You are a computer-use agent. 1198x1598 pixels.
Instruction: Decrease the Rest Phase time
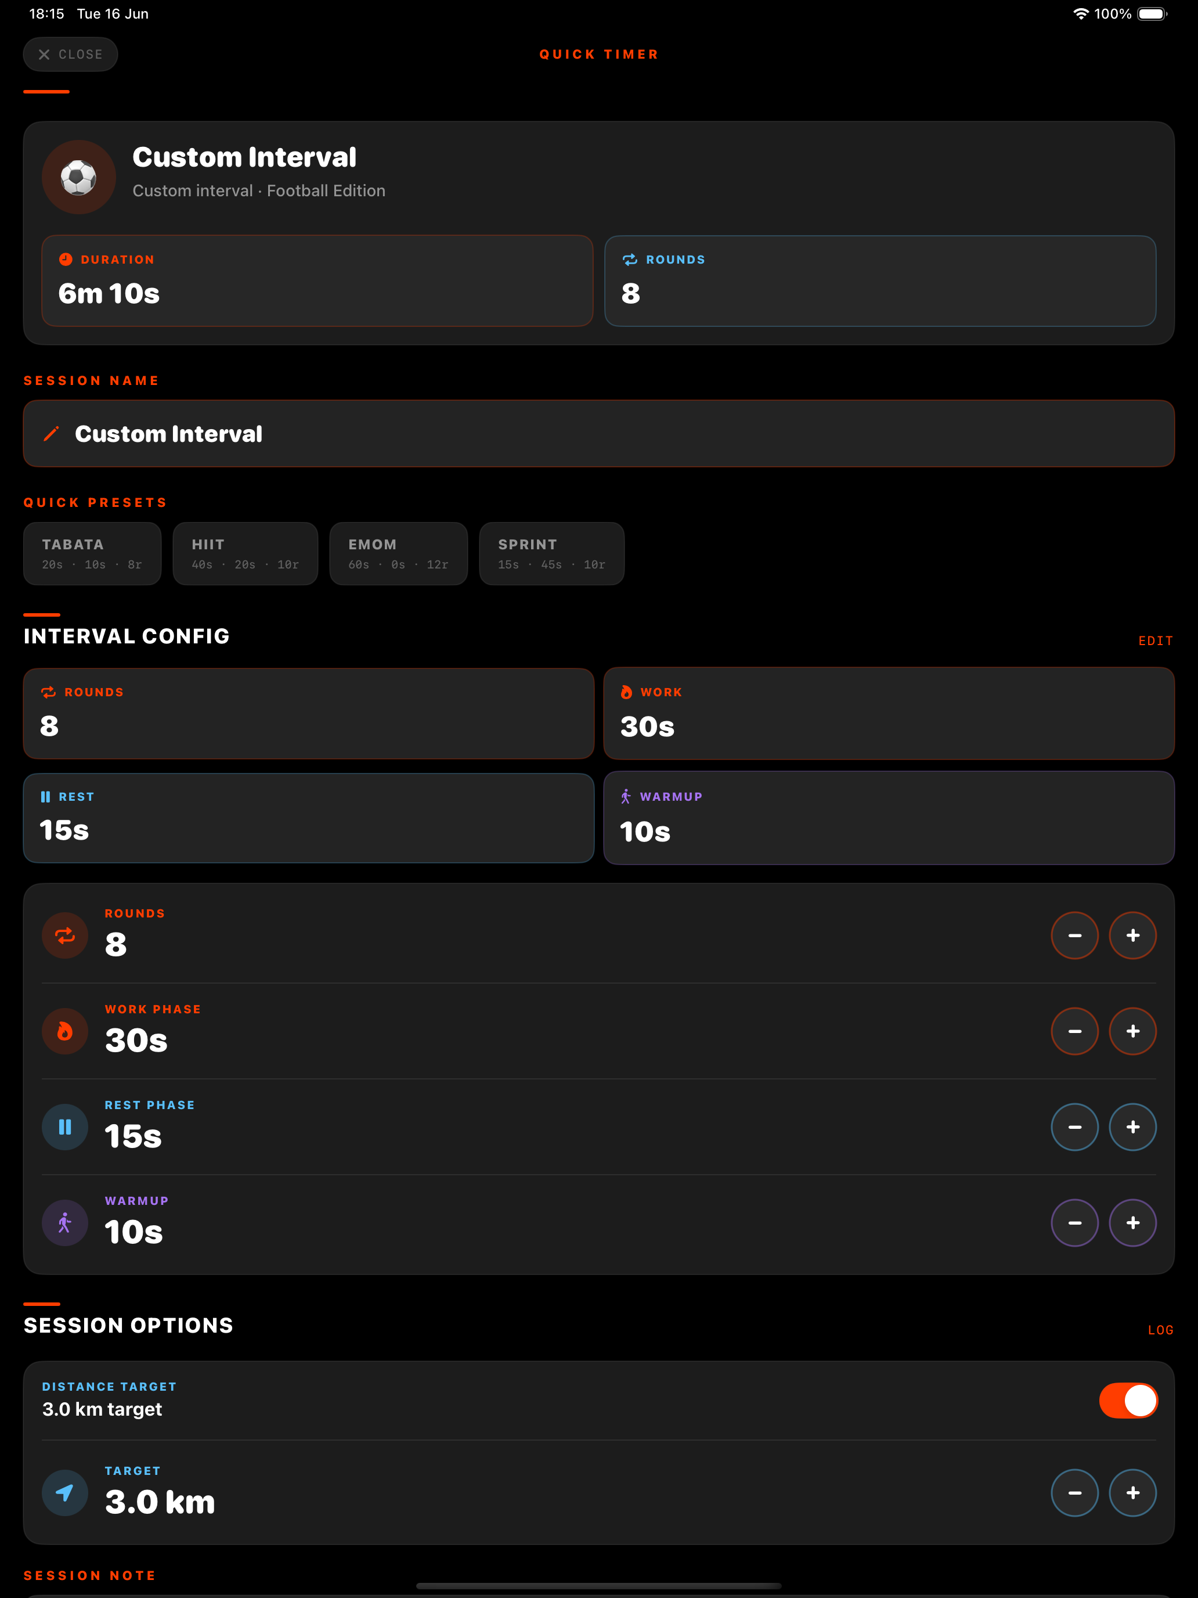(x=1074, y=1127)
